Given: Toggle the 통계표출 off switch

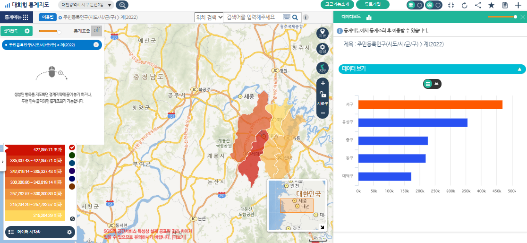Looking at the screenshot, I should click(96, 31).
